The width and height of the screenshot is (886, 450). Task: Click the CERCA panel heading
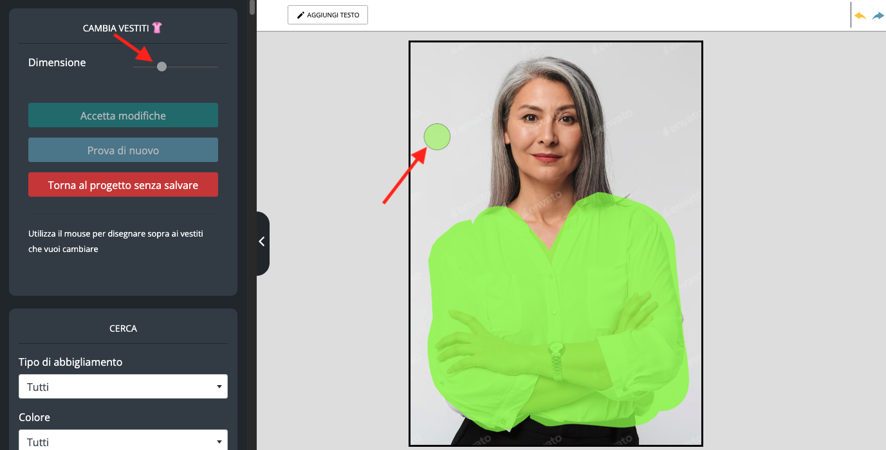(x=123, y=328)
